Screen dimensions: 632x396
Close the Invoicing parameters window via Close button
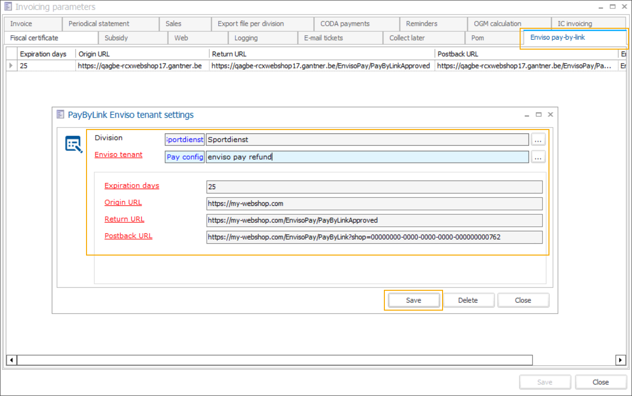600,382
